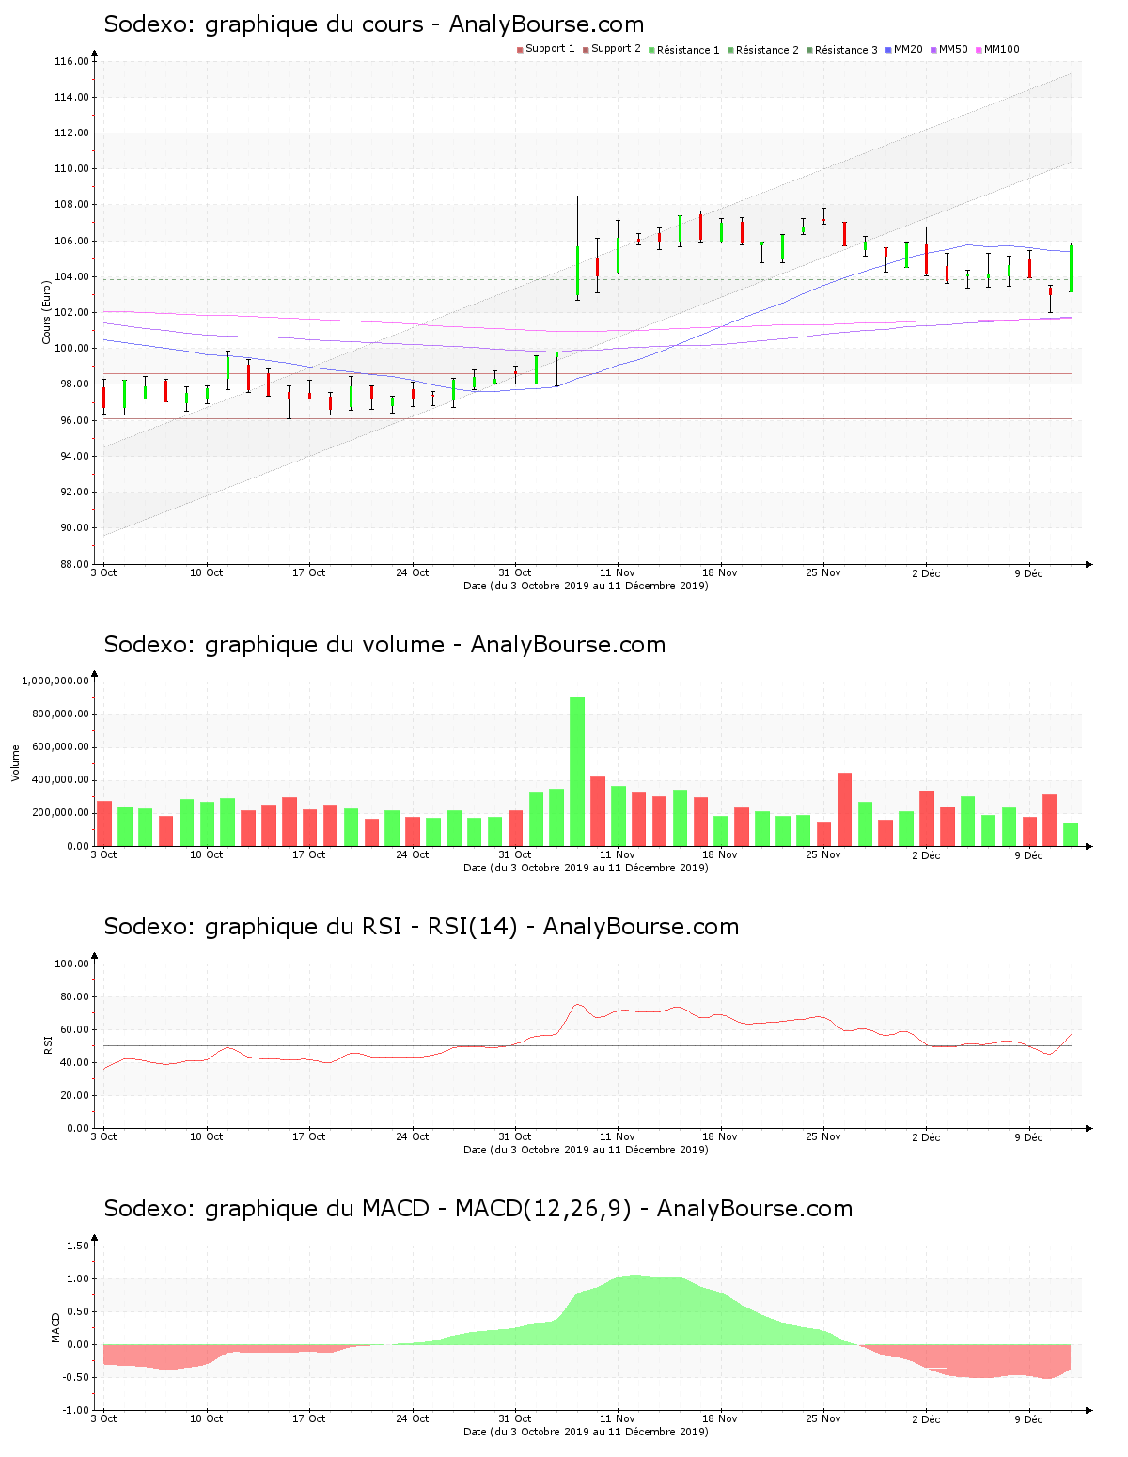Image resolution: width=1128 pixels, height=1457 pixels.
Task: Click the title 'Sodexo: graphique du RSI - RSI(14)'
Action: click(x=421, y=927)
